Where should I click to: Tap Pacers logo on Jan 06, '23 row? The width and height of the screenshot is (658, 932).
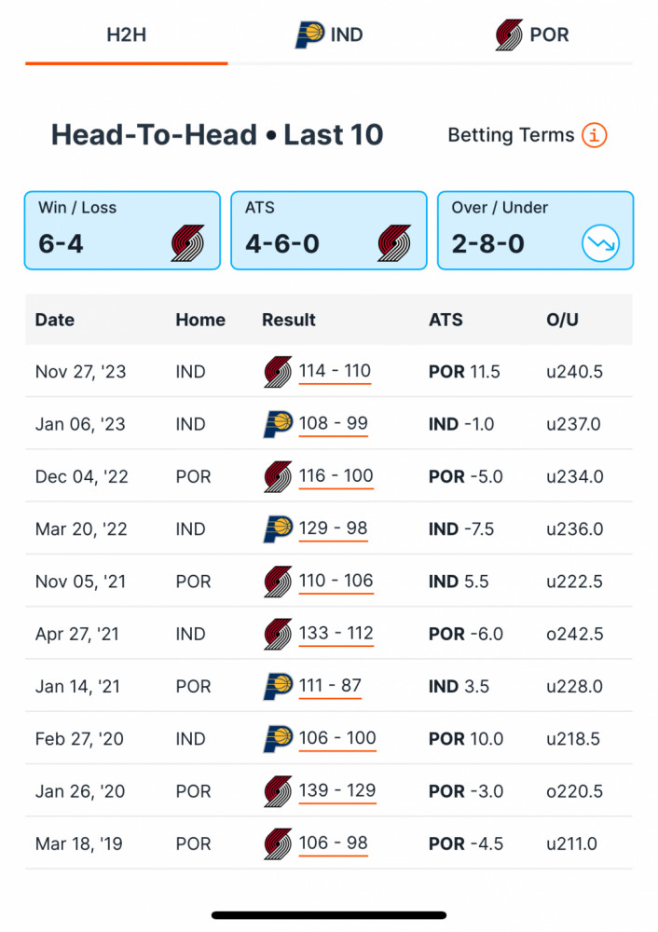[278, 424]
